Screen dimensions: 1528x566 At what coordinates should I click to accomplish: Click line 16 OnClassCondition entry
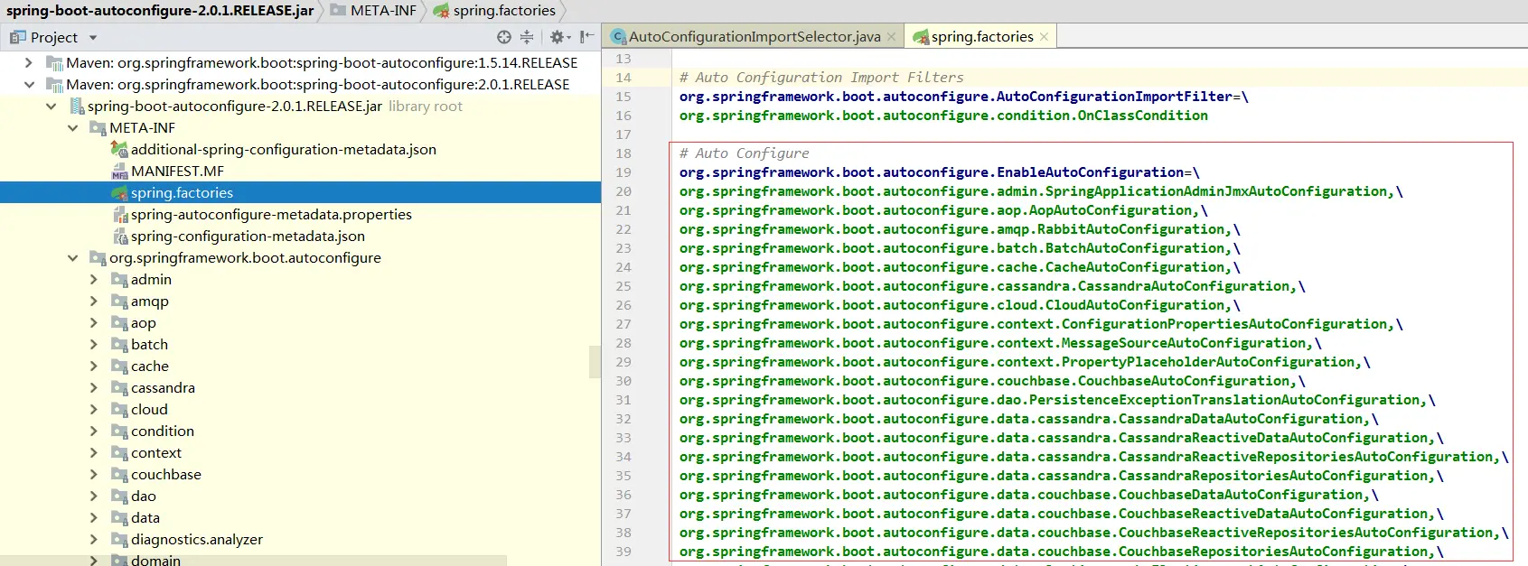tap(943, 116)
